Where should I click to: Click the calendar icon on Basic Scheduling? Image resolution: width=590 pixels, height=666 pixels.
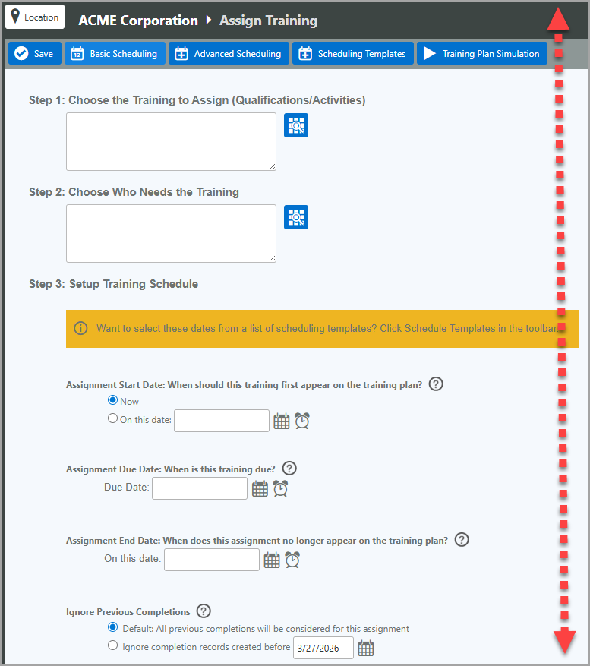coord(77,53)
